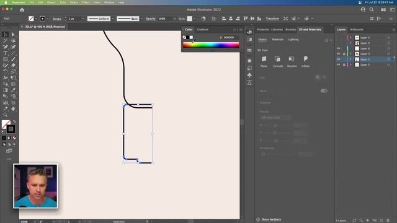Switch to the Lighting tab

coord(293,40)
